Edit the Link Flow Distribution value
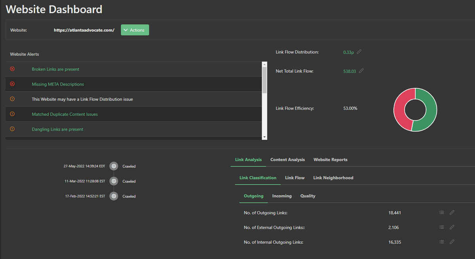The height and width of the screenshot is (259, 475). 359,51
